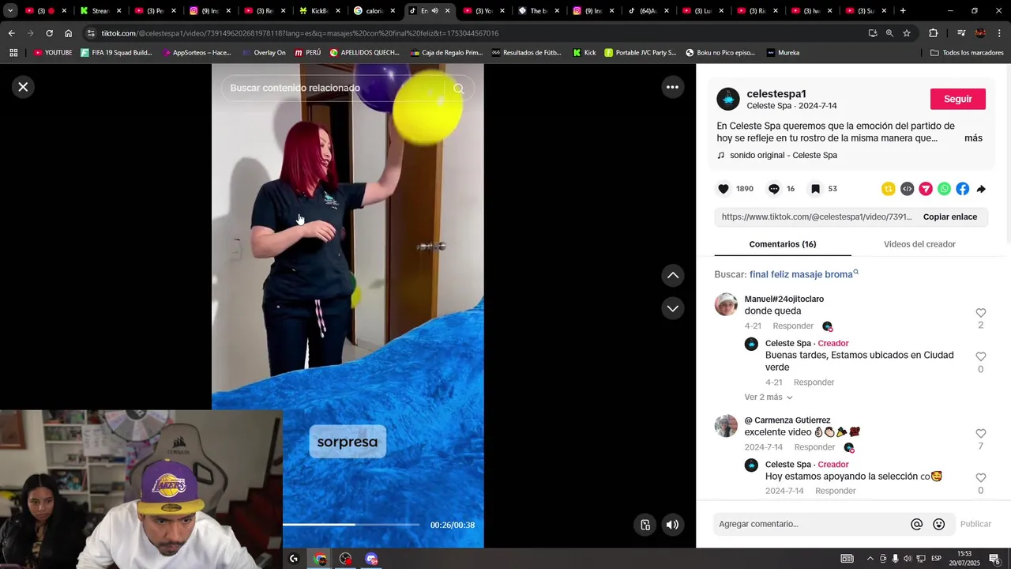Open Discord from the taskbar
This screenshot has height=569, width=1011.
click(371, 559)
